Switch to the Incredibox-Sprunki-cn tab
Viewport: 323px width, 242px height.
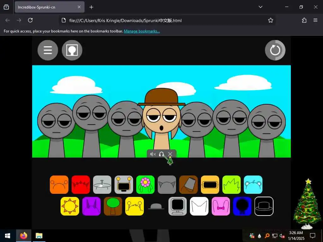click(50, 7)
